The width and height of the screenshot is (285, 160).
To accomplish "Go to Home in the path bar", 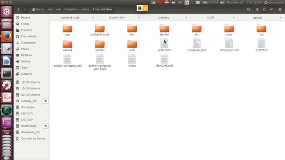I will 38,9.
